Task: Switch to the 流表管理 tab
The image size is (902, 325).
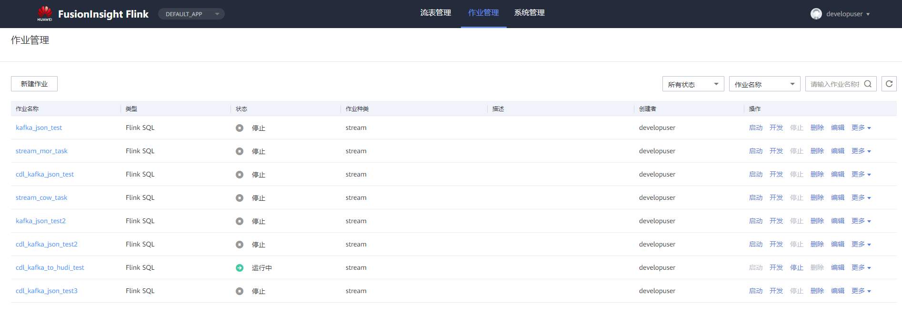Action: point(435,13)
